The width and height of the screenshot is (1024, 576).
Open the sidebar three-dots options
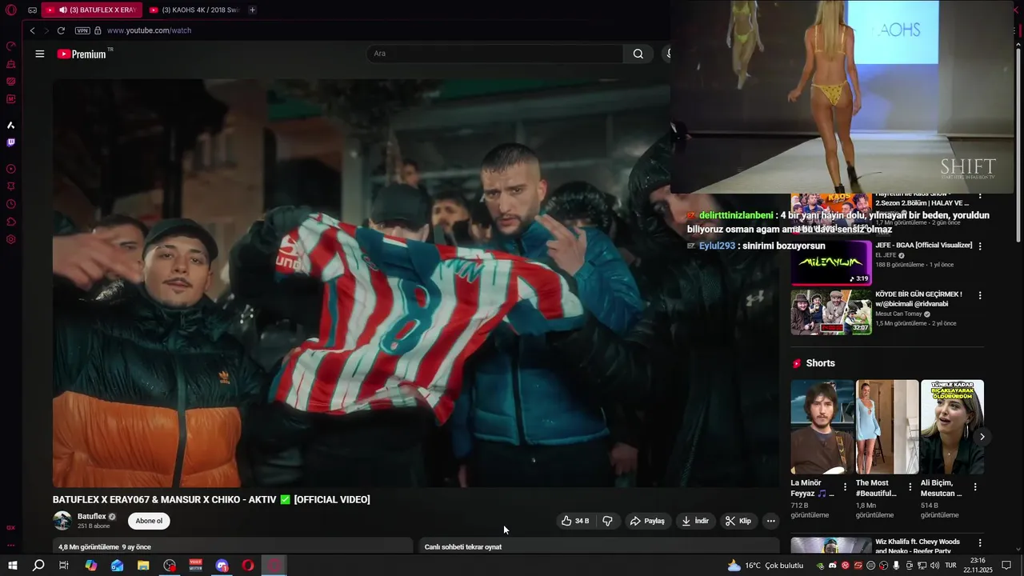click(11, 546)
